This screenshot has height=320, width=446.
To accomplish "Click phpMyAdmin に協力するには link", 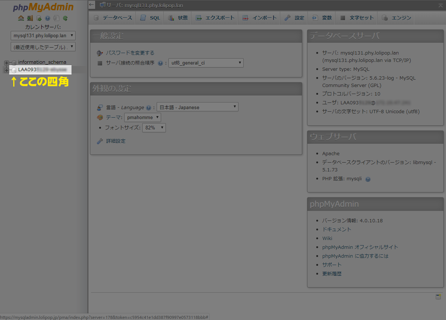I will (x=355, y=256).
